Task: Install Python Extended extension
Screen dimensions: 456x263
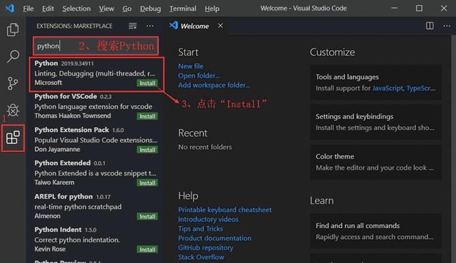Action: 147,183
